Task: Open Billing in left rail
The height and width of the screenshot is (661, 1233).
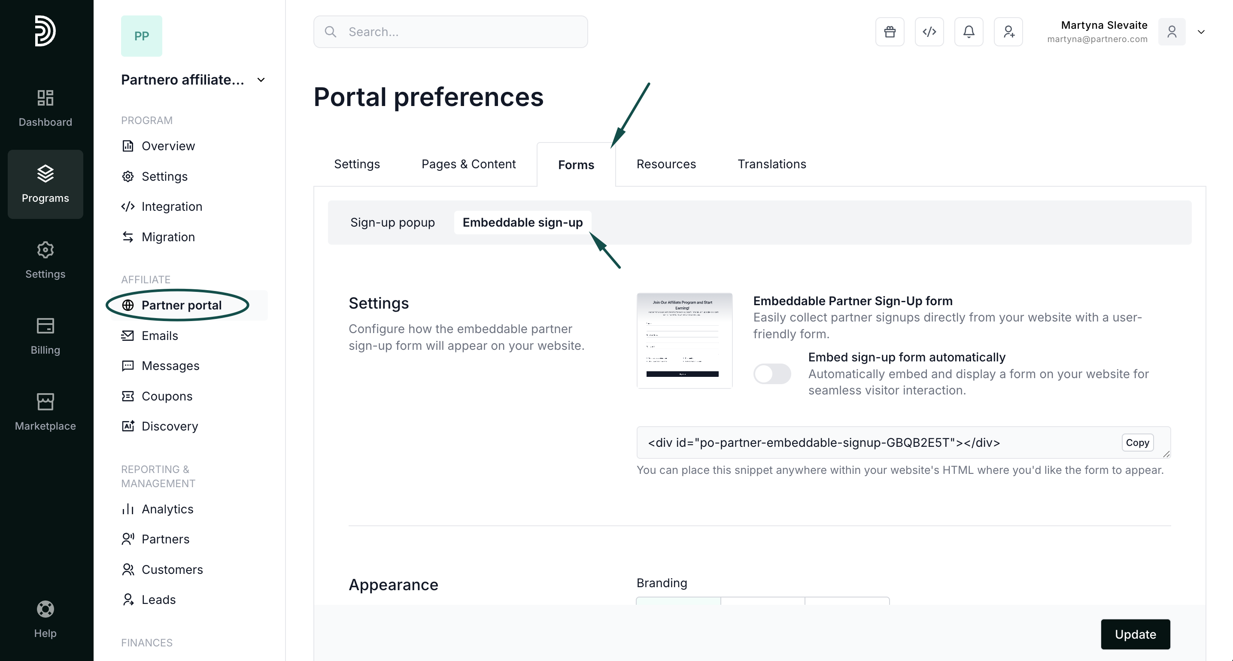Action: pos(45,336)
